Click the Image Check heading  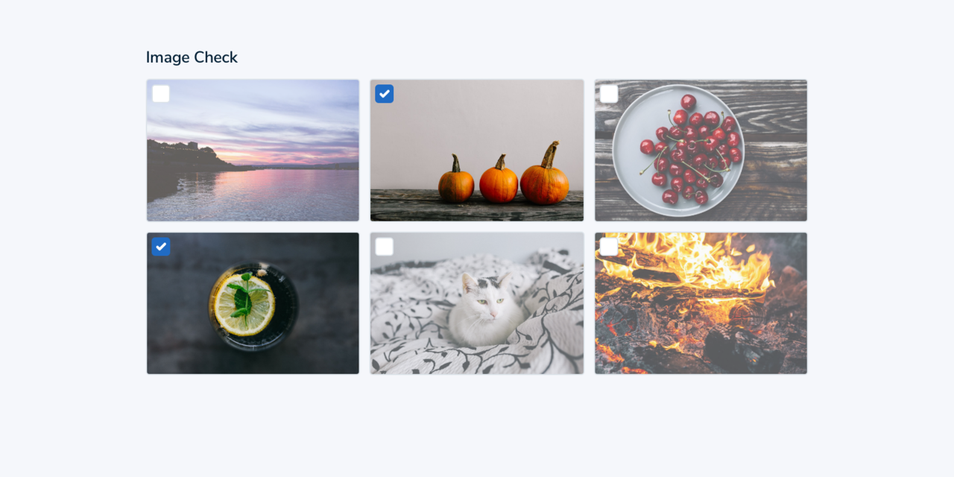click(192, 57)
